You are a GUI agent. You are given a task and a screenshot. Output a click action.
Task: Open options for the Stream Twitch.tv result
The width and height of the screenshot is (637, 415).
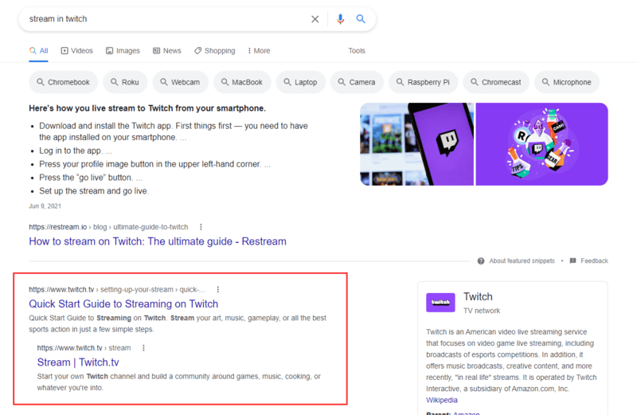point(143,348)
